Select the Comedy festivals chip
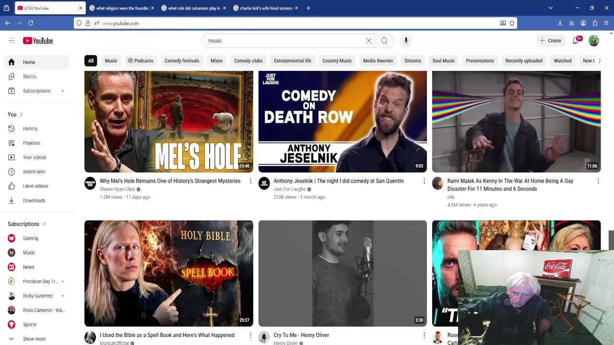This screenshot has height=345, width=614. (182, 61)
